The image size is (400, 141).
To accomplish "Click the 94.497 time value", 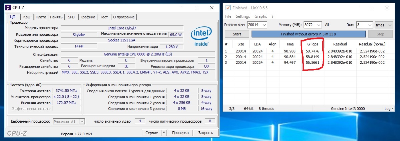I will point(290,62).
